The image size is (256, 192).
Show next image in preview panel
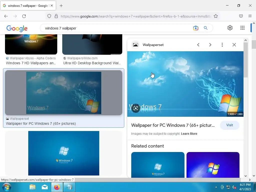tap(210, 45)
